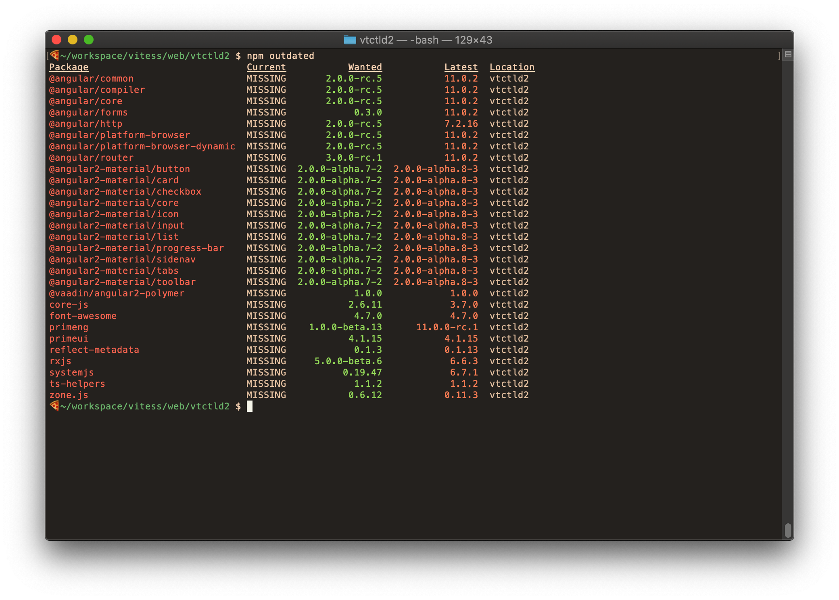Image resolution: width=839 pixels, height=600 pixels.
Task: Click the '@angular/http' package name
Action: (86, 124)
